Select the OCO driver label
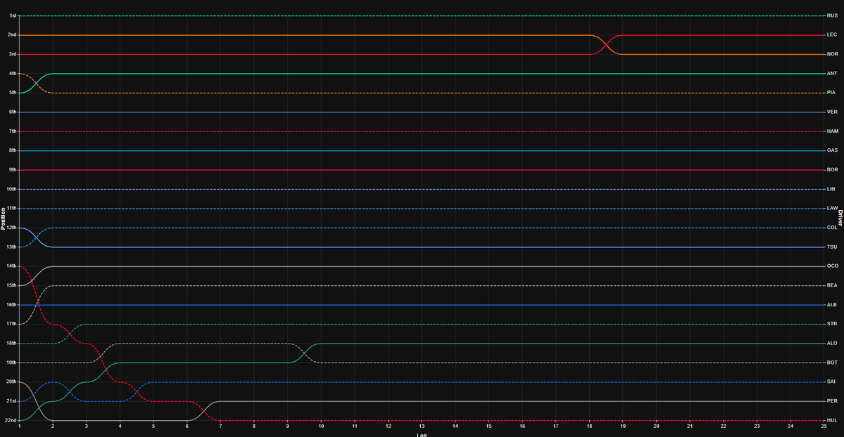The image size is (844, 437). click(833, 266)
